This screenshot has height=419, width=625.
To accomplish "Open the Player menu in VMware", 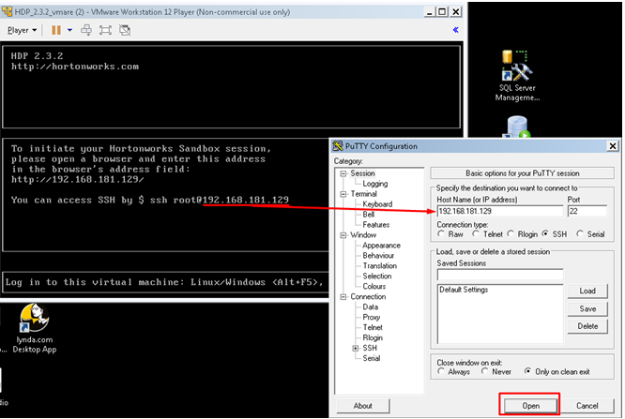I will [x=22, y=30].
